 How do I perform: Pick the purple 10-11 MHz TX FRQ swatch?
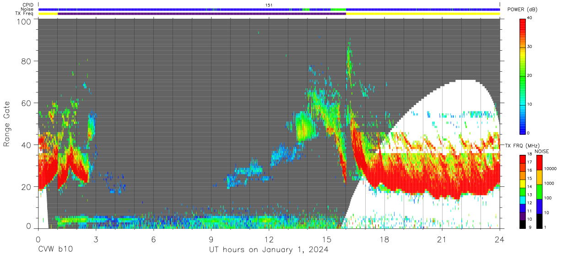[523, 216]
